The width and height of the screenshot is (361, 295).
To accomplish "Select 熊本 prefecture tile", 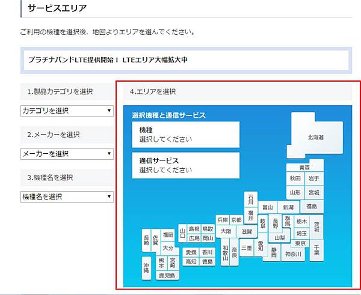I will [161, 263].
